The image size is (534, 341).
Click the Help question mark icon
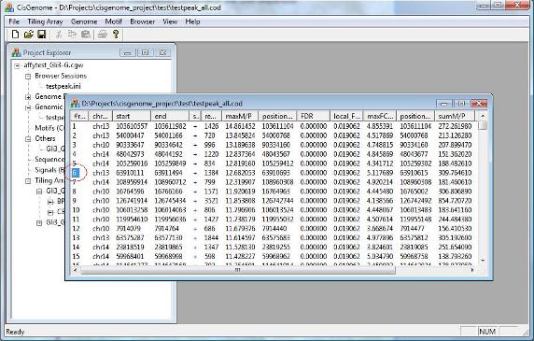pyautogui.click(x=116, y=34)
